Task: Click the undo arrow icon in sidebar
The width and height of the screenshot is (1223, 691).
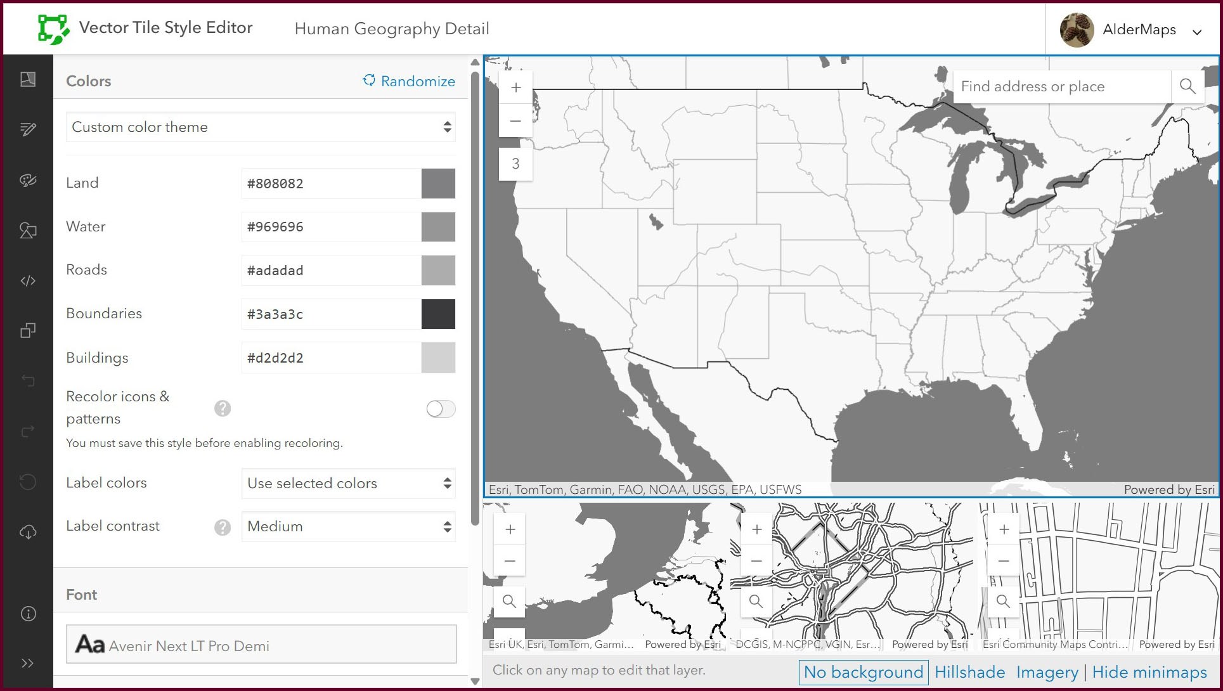Action: [x=28, y=380]
